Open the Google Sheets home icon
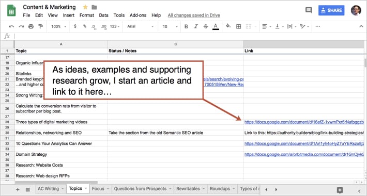This screenshot has height=196, width=367. (11, 11)
